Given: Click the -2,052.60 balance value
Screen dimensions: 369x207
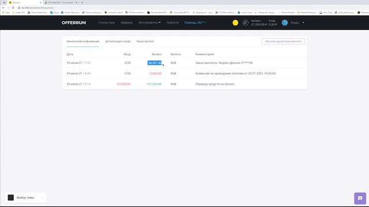Looking at the screenshot, I should [x=155, y=74].
